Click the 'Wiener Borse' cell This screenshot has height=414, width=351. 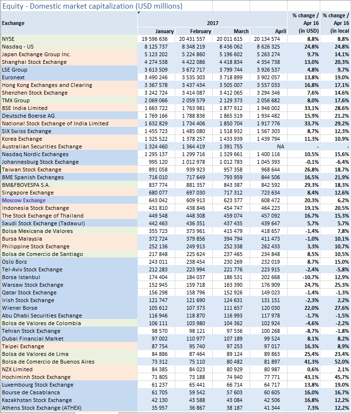tap(69, 307)
